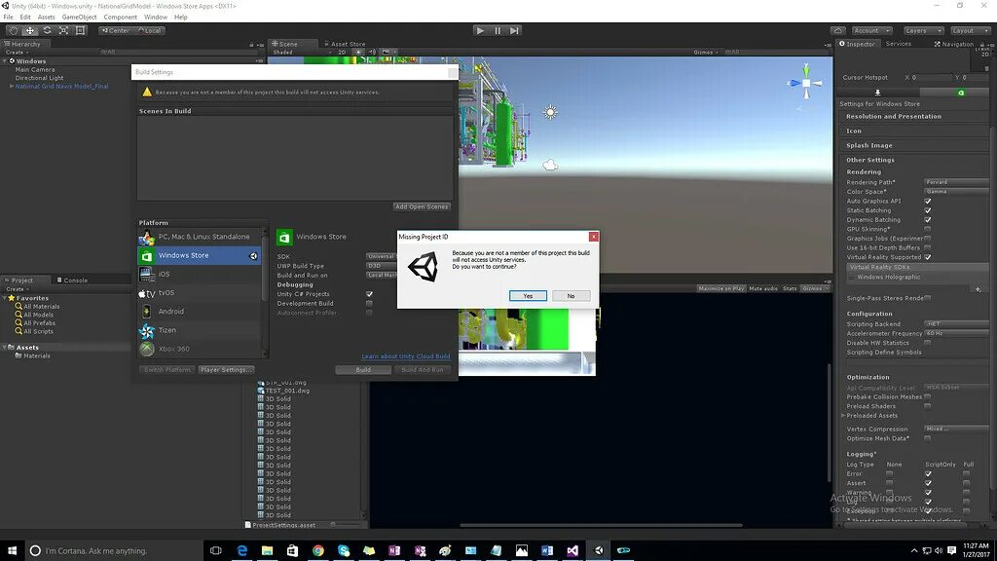Viewport: 997px width, 561px height.
Task: Open the Component menu
Action: [x=120, y=18]
